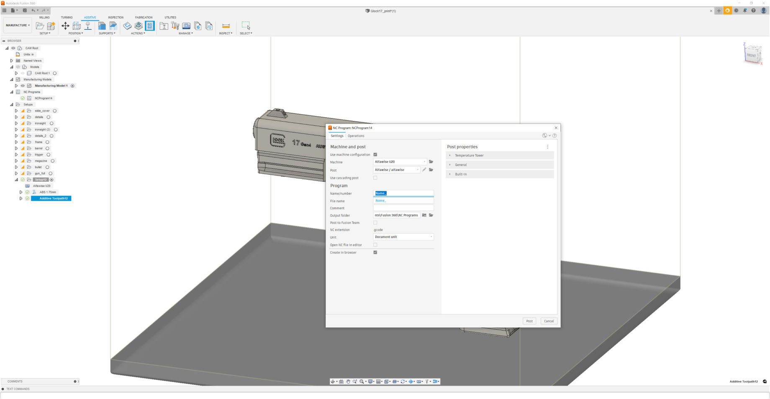Open the data panel grid icon
Image resolution: width=770 pixels, height=399 pixels.
point(4,10)
